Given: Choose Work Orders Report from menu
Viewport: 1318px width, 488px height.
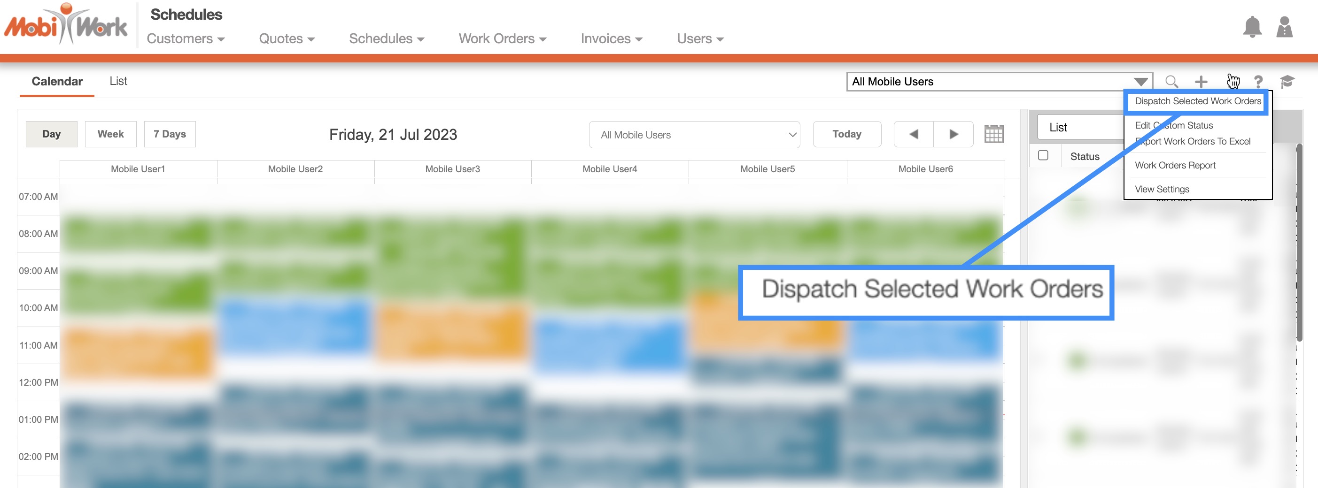Looking at the screenshot, I should [1175, 165].
